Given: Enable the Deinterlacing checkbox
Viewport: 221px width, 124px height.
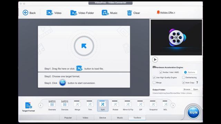Looking at the screenshot, I should pos(183,77).
